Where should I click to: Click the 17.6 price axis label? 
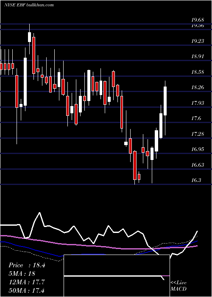click(196, 118)
